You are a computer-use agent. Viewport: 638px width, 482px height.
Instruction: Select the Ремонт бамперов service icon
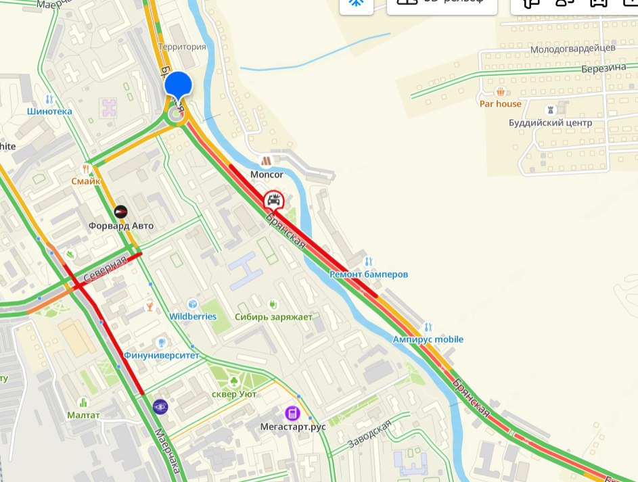(368, 262)
